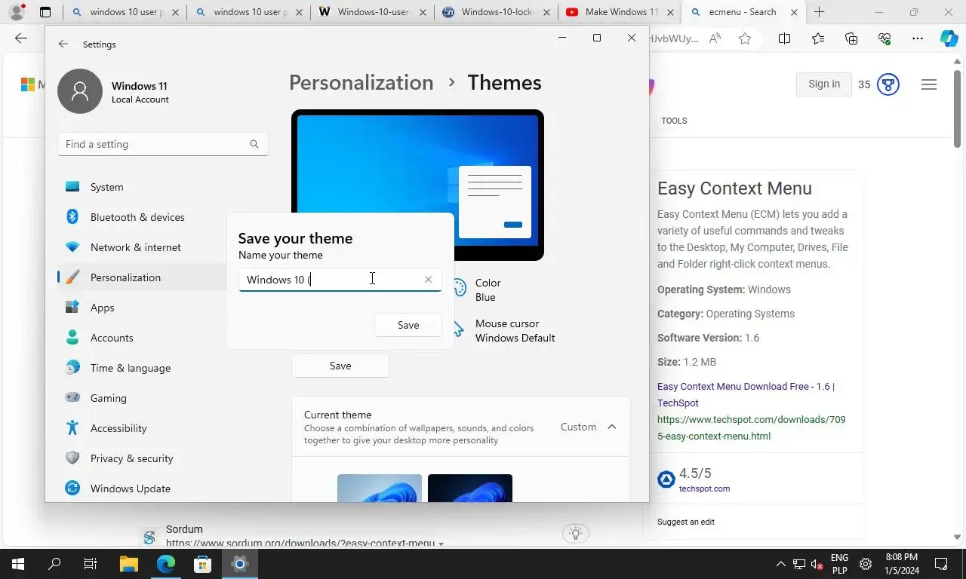Open Edge Browser essentials icon
The image size is (966, 579).
coord(884,38)
